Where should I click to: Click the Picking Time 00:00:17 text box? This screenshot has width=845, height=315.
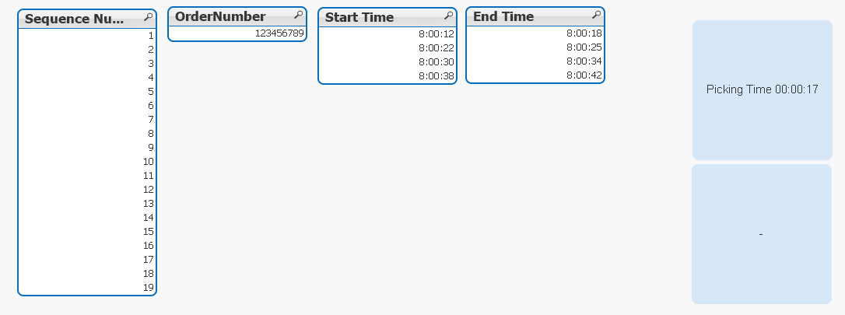tap(762, 89)
